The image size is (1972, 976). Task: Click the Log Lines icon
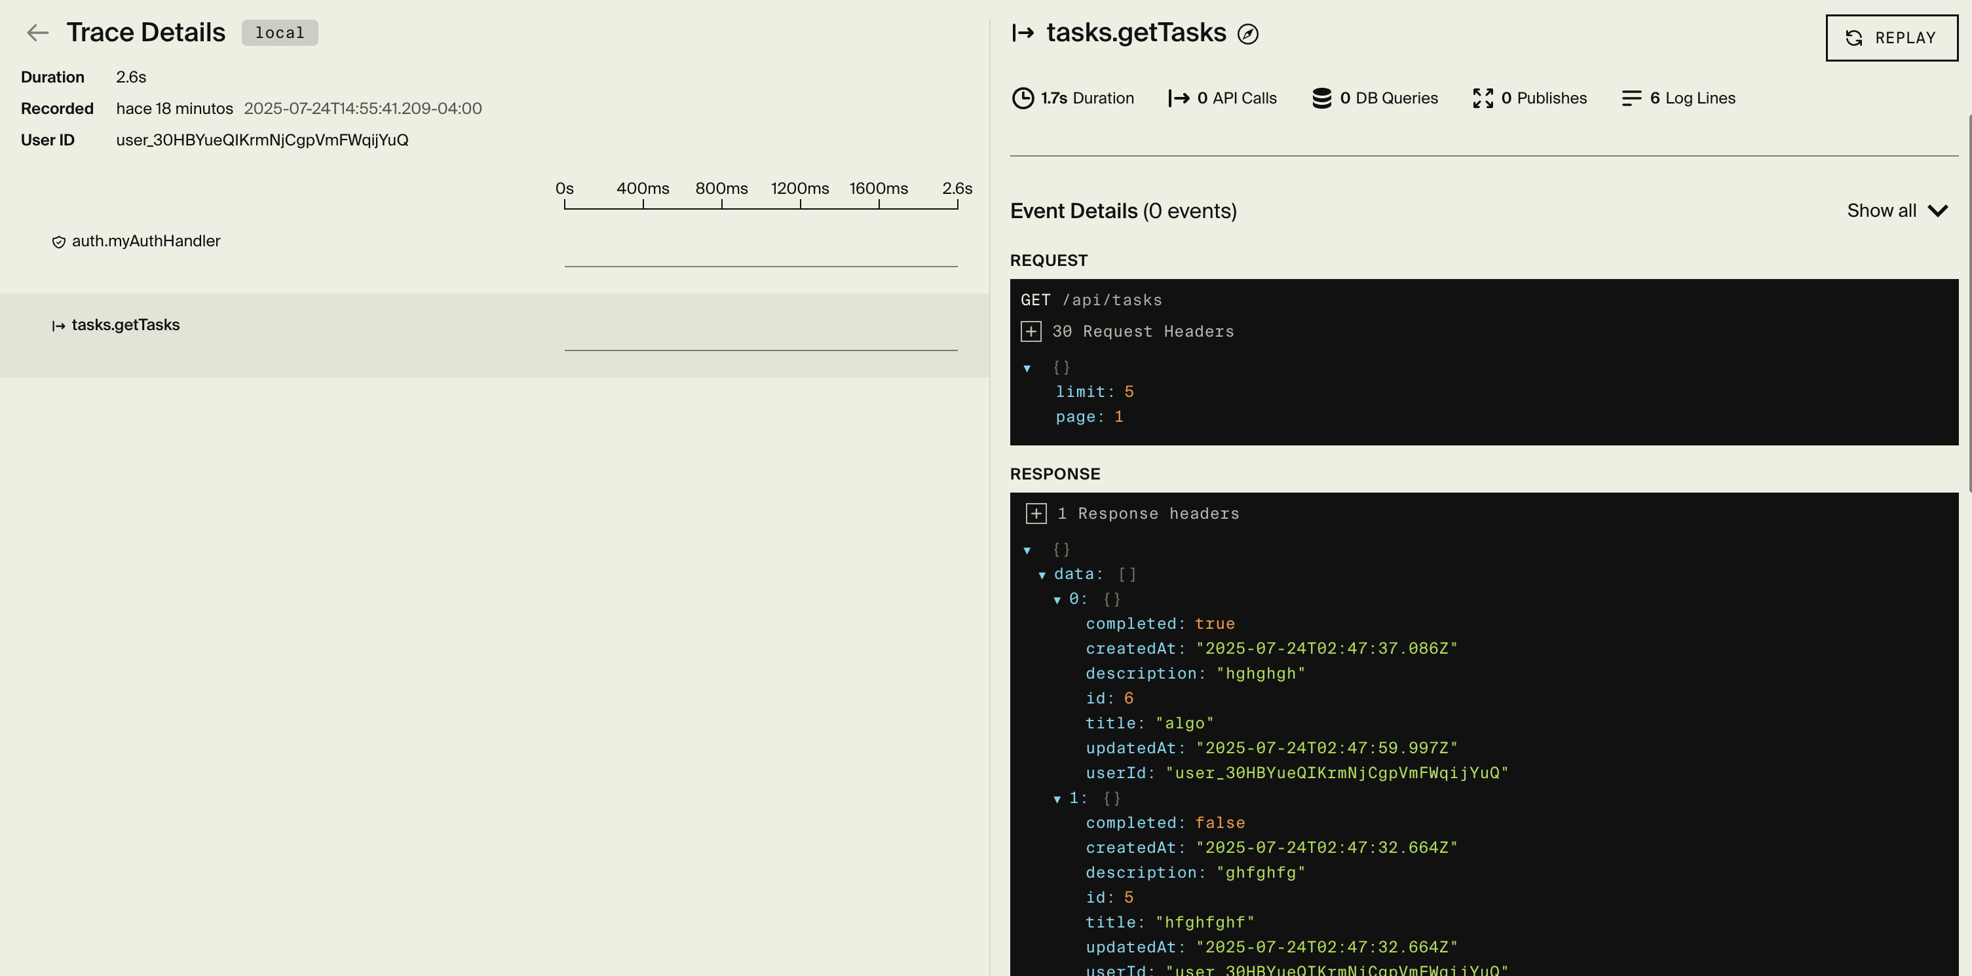1631,98
